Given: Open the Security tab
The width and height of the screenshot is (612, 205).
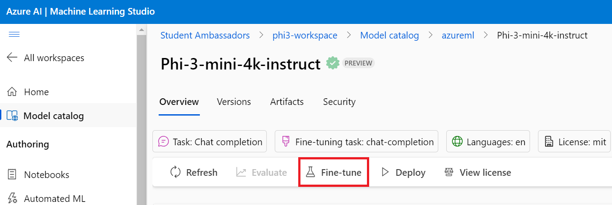Looking at the screenshot, I should [x=339, y=102].
